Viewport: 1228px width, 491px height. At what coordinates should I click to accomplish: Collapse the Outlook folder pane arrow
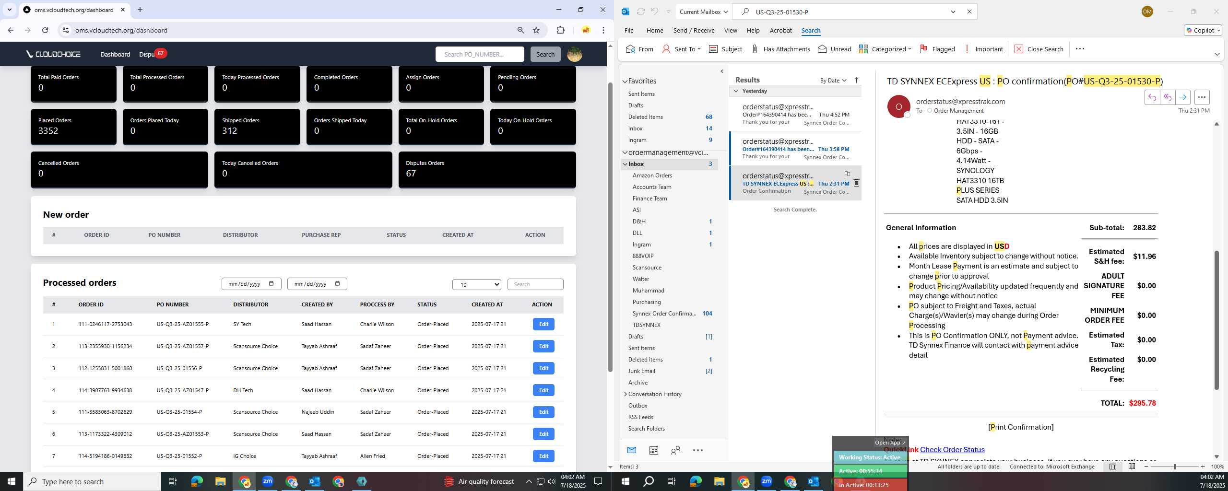(x=722, y=71)
